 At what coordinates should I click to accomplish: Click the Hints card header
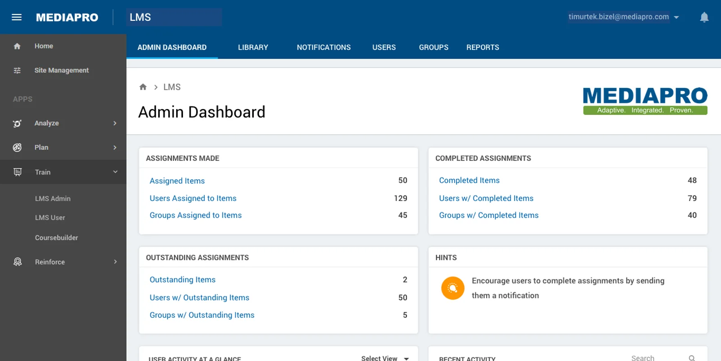click(x=446, y=257)
